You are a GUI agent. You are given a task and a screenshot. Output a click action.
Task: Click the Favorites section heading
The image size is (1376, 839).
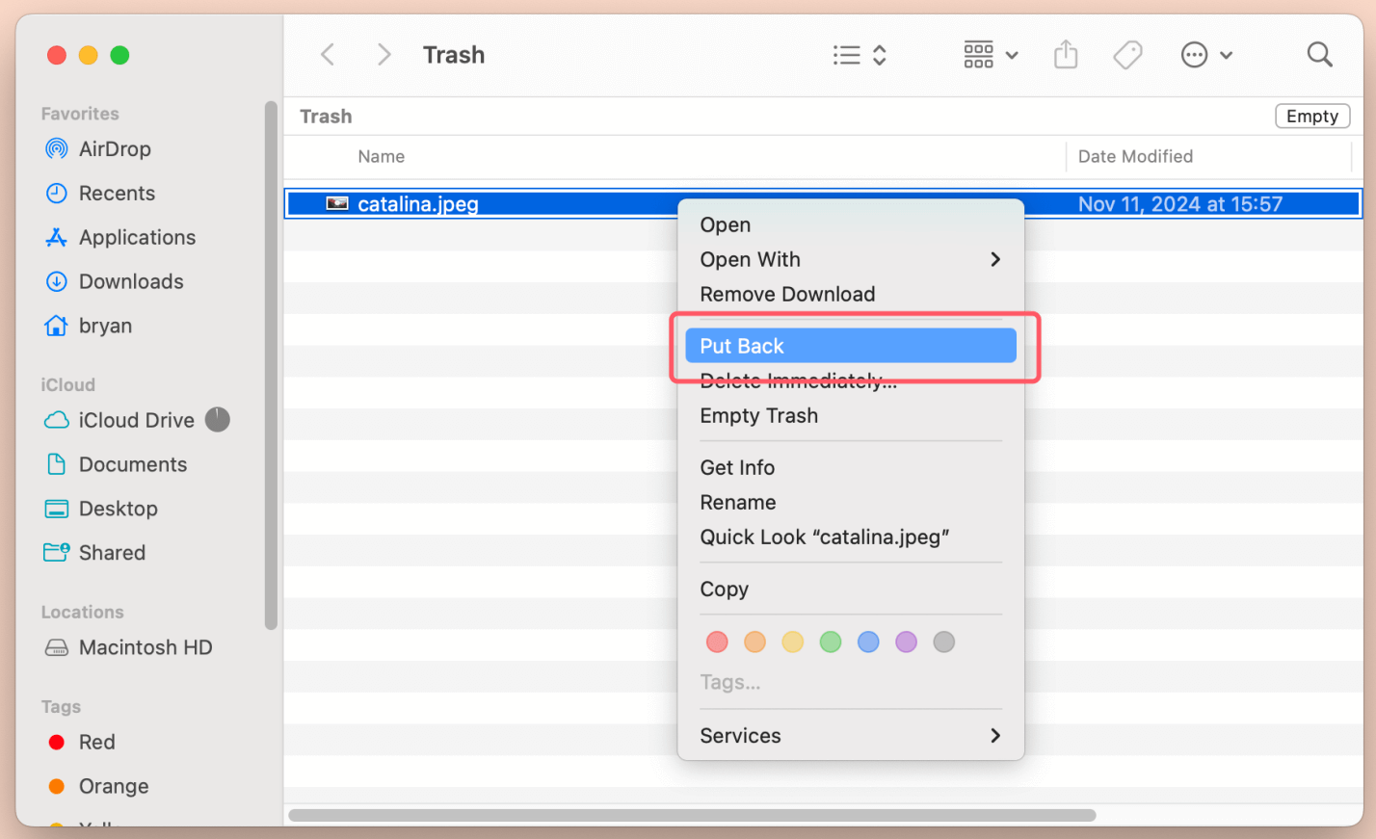click(x=80, y=114)
